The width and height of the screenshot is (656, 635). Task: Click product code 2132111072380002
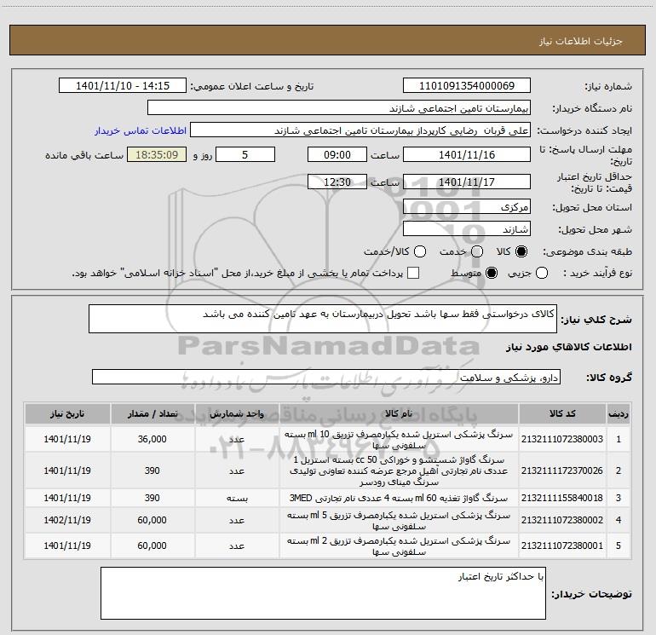(x=562, y=520)
